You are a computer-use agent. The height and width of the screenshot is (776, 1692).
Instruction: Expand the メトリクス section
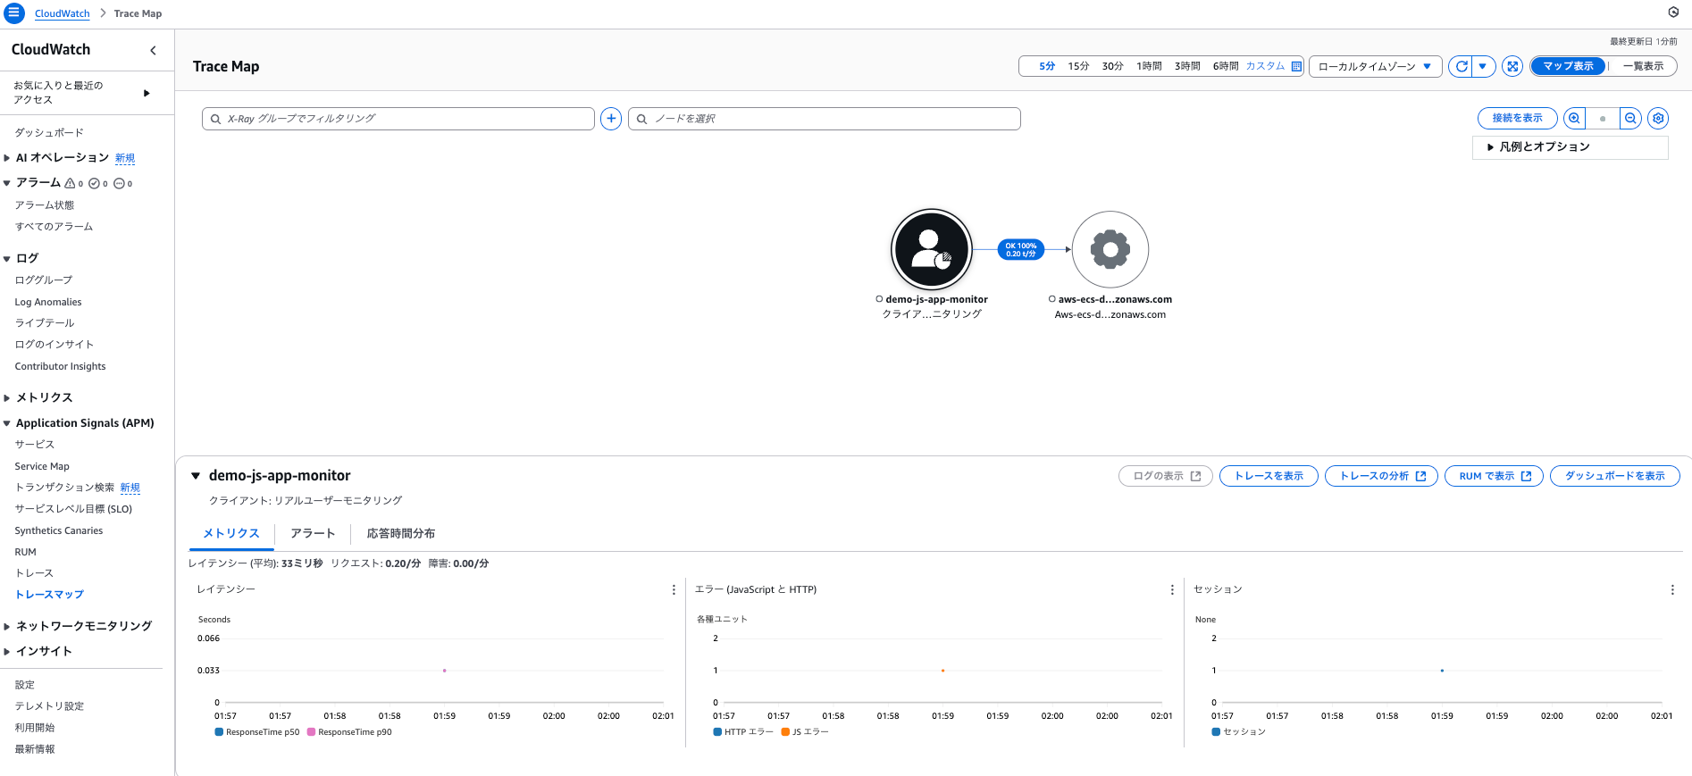pos(7,398)
